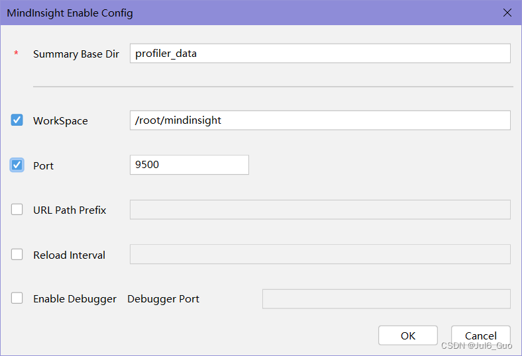Click the Summary Base Dir input field
Screen dimensions: 522x356
(320, 53)
